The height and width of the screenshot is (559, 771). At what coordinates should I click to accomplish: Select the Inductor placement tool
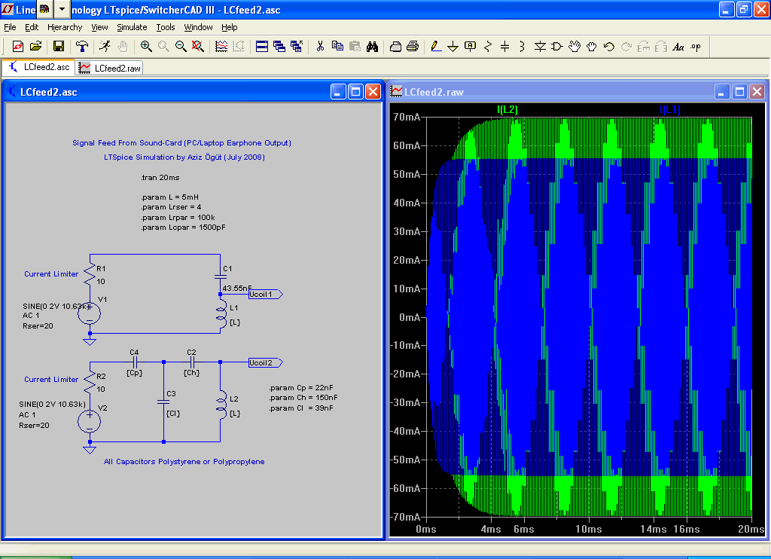[523, 46]
